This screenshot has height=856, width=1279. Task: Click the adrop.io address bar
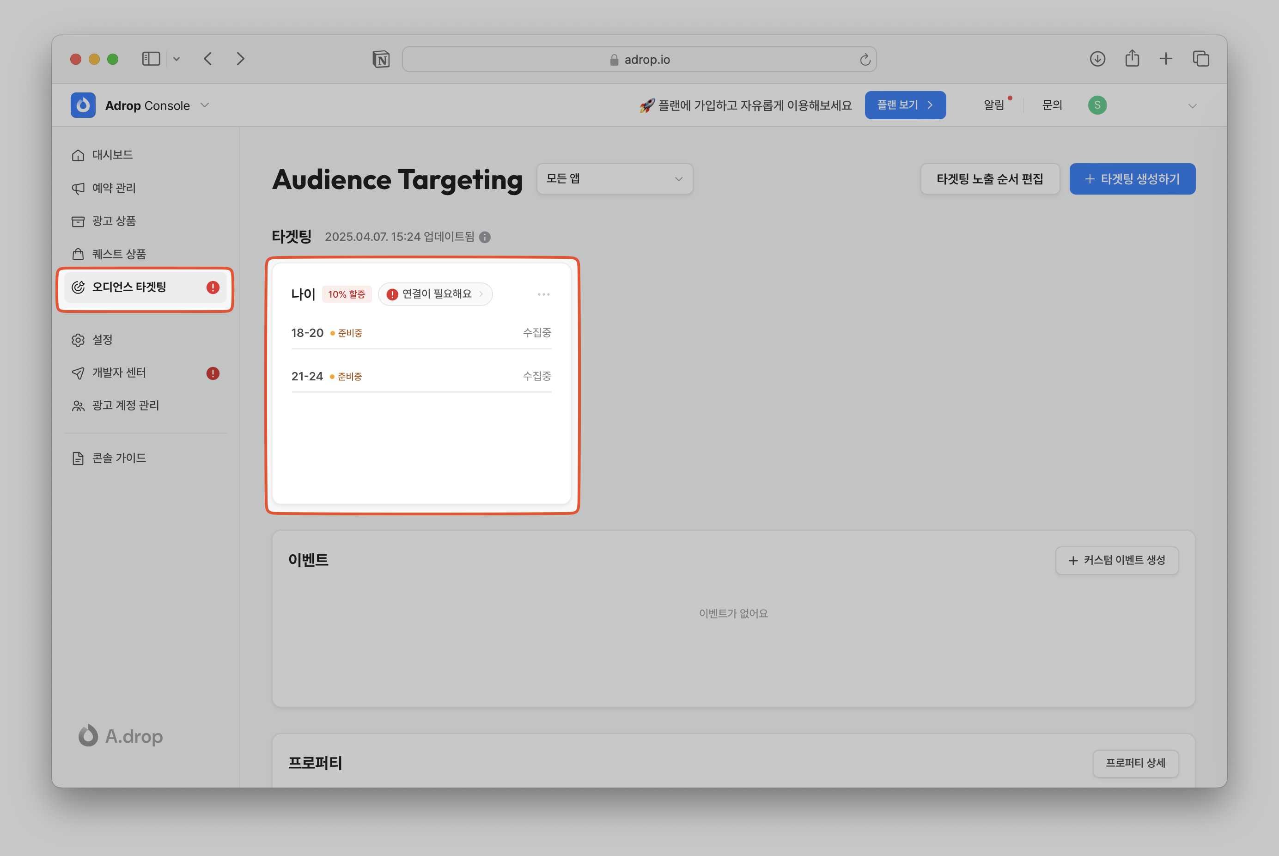[639, 59]
